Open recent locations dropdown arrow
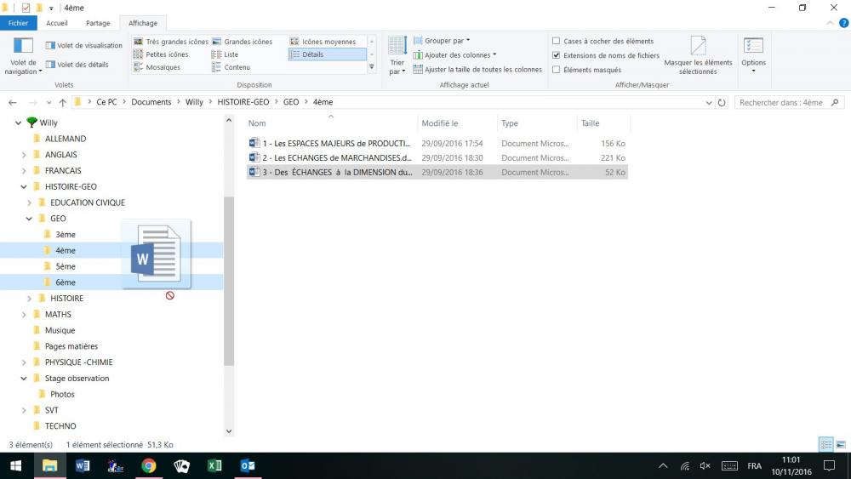Viewport: 851px width, 479px height. click(x=49, y=103)
